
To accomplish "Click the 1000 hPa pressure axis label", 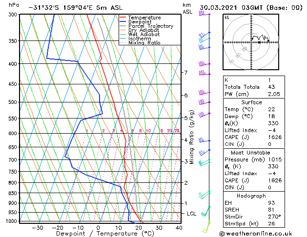I will 12,221.
